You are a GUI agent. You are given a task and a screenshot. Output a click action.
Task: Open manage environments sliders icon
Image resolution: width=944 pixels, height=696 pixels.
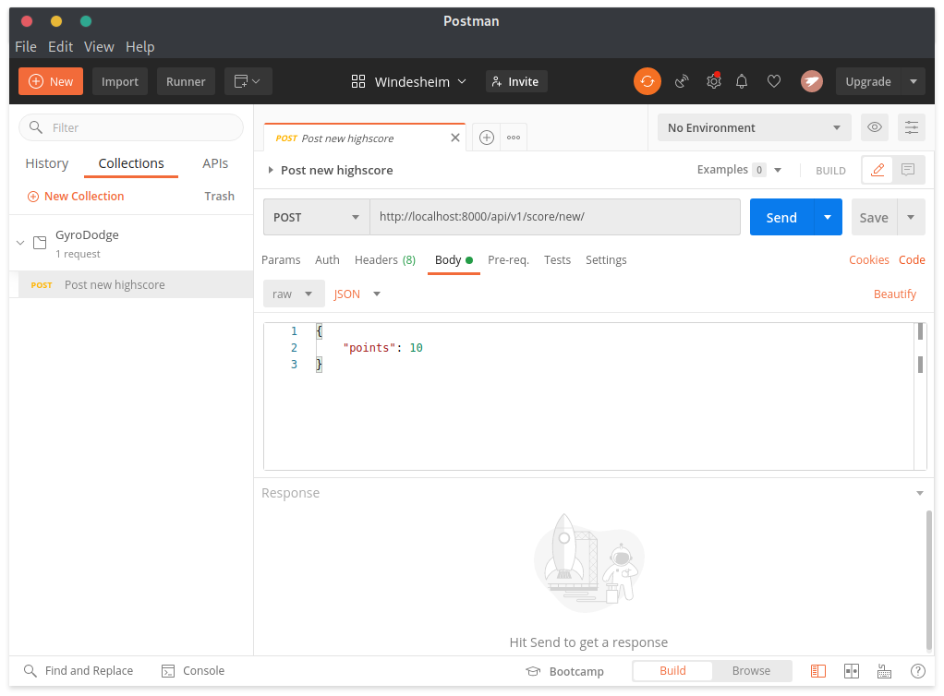point(912,127)
